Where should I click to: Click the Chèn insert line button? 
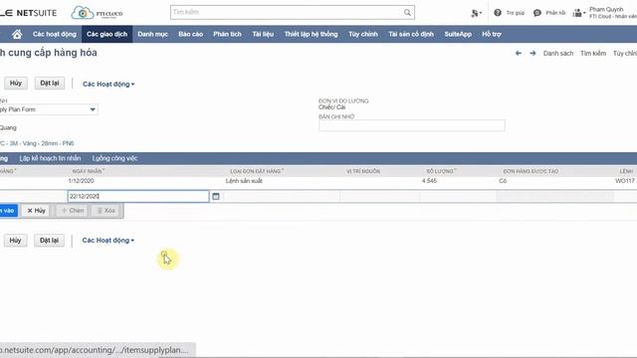[x=73, y=211]
